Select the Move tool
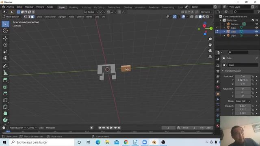The height and width of the screenshot is (146, 260). click(5, 39)
